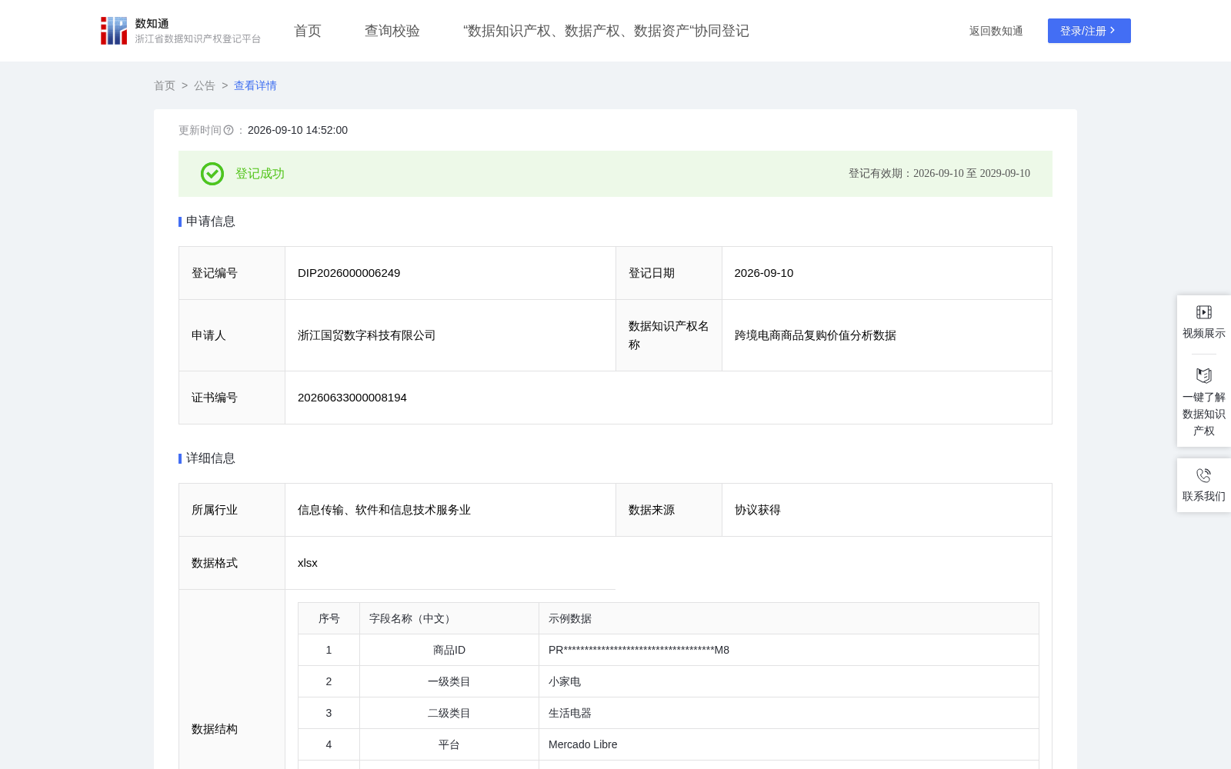Click the 所属行业 row label
The image size is (1231, 769).
(x=215, y=510)
